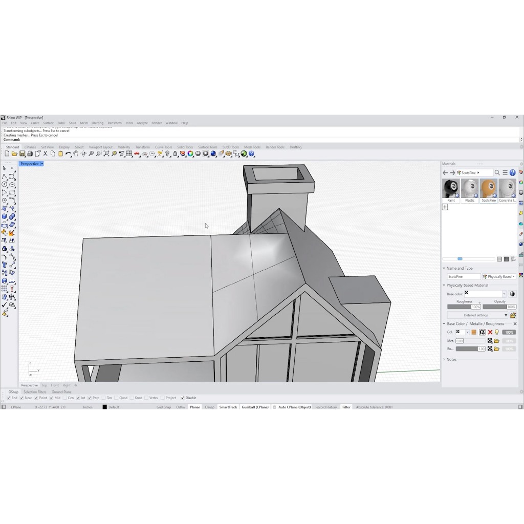
Task: Switch to the Curve Tools toolbar tab
Action: coord(163,147)
